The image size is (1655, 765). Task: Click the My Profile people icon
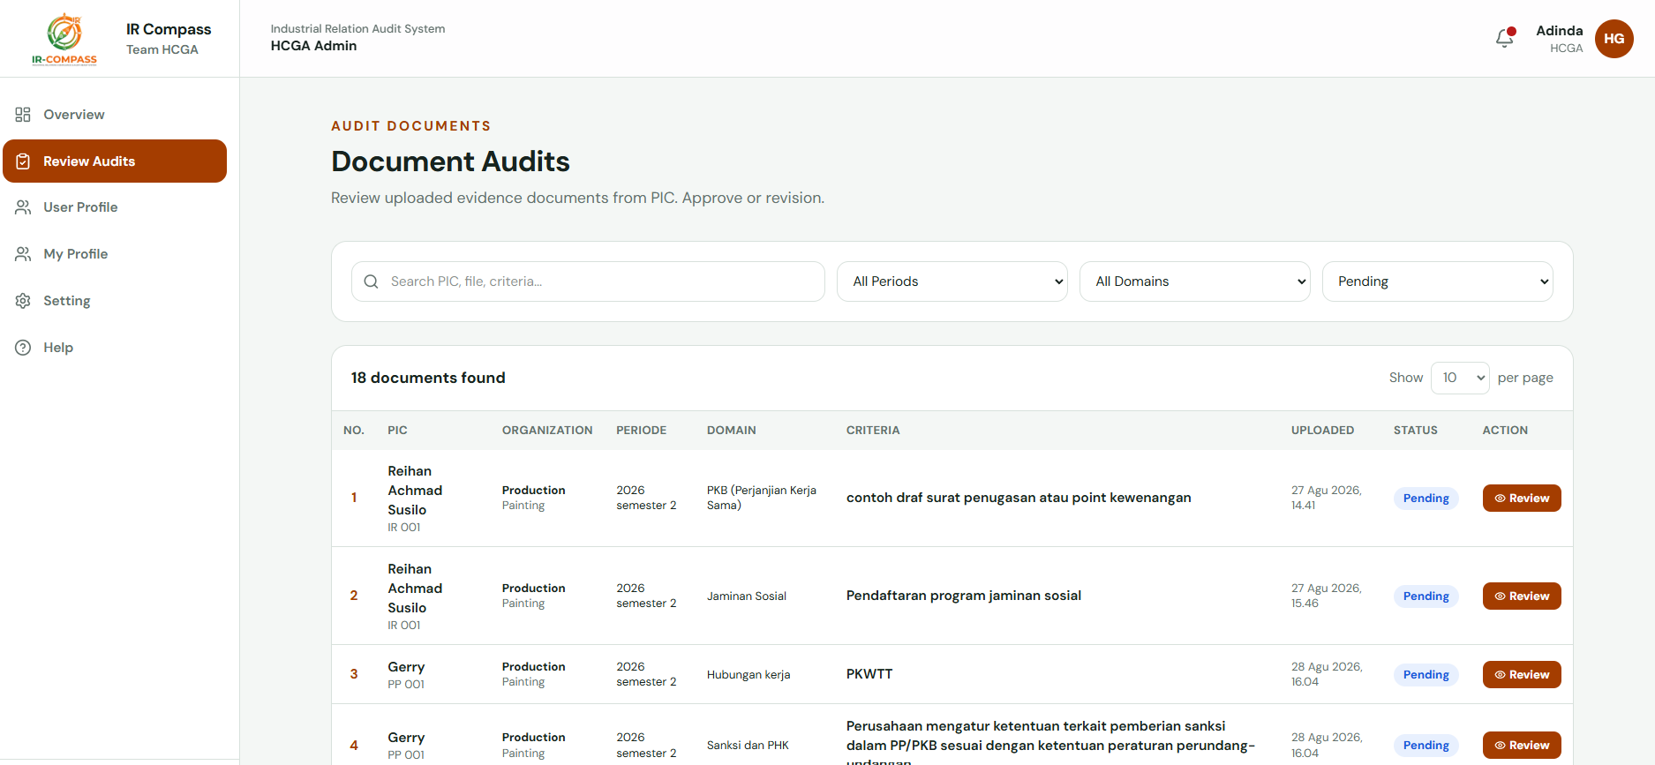click(23, 254)
